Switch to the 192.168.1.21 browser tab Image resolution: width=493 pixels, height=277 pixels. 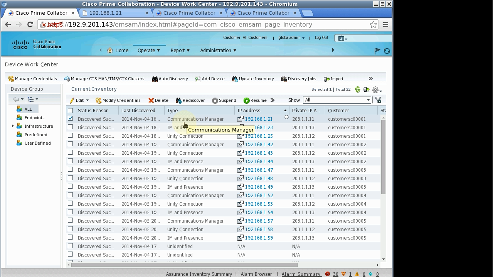115,13
